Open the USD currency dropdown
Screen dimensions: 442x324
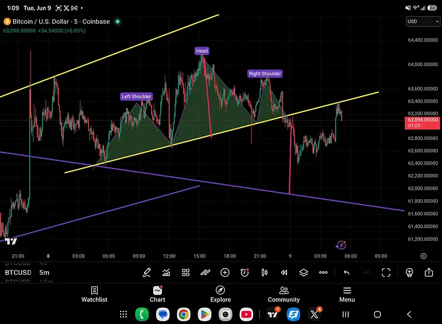click(x=423, y=22)
